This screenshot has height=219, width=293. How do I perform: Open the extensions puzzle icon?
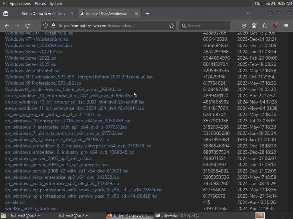(x=265, y=26)
